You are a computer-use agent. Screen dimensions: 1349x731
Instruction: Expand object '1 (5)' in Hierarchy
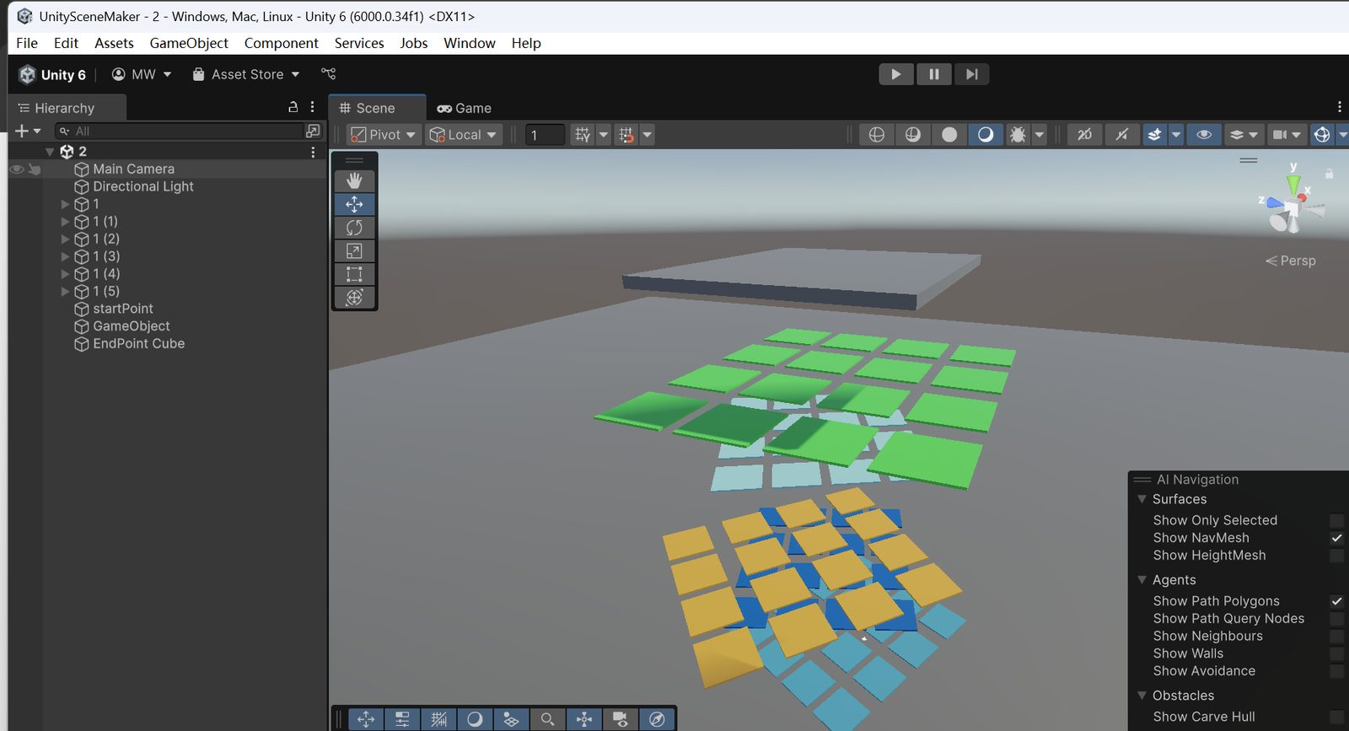tap(65, 292)
